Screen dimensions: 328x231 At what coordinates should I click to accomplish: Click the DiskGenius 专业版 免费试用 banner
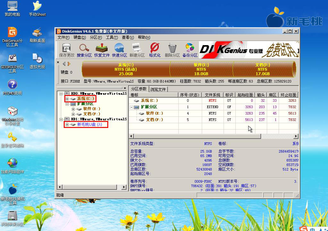click(x=249, y=50)
